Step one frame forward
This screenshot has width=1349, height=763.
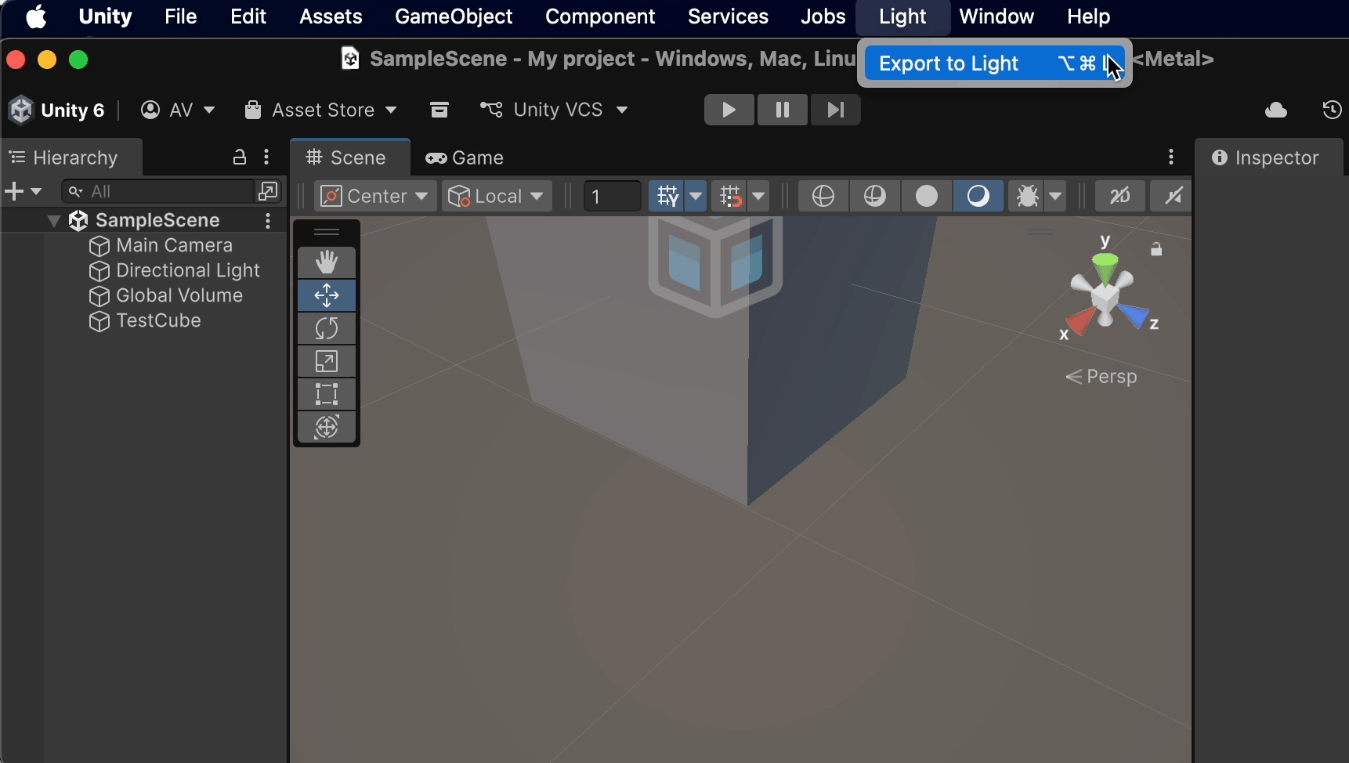836,110
